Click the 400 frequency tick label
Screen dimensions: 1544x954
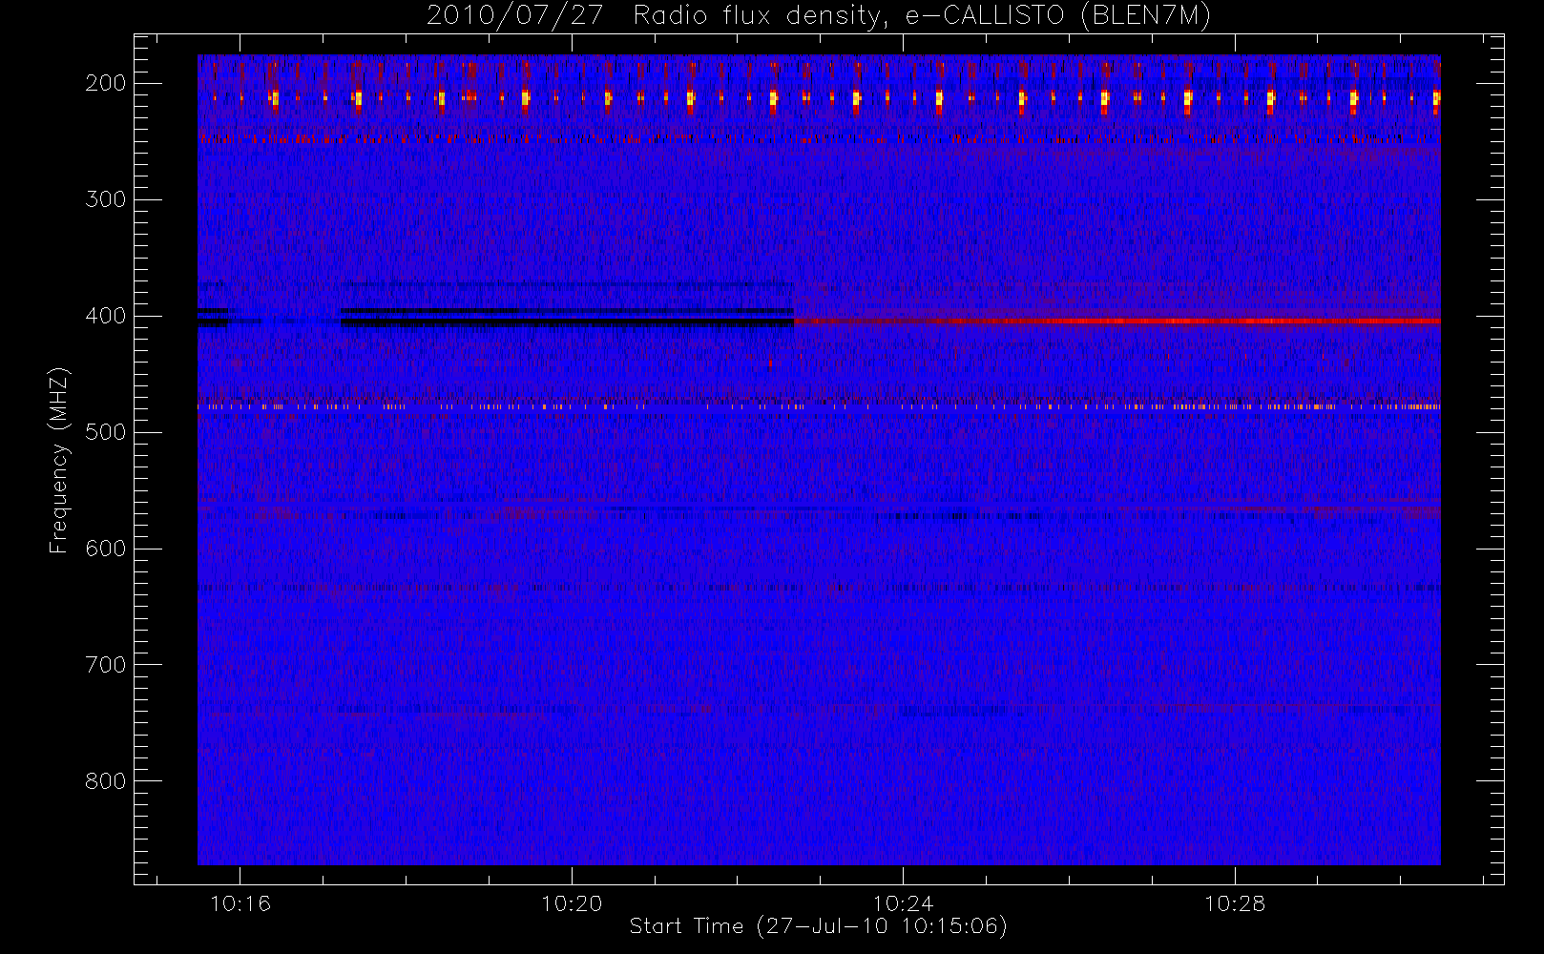(x=105, y=316)
